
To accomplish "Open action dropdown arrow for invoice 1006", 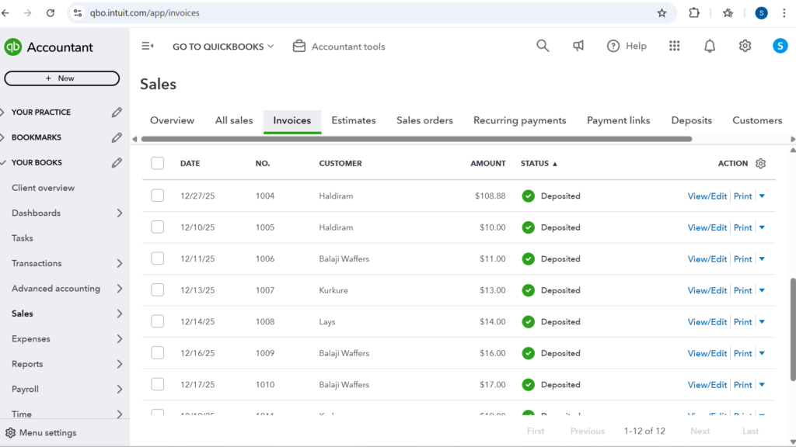I will pos(762,259).
